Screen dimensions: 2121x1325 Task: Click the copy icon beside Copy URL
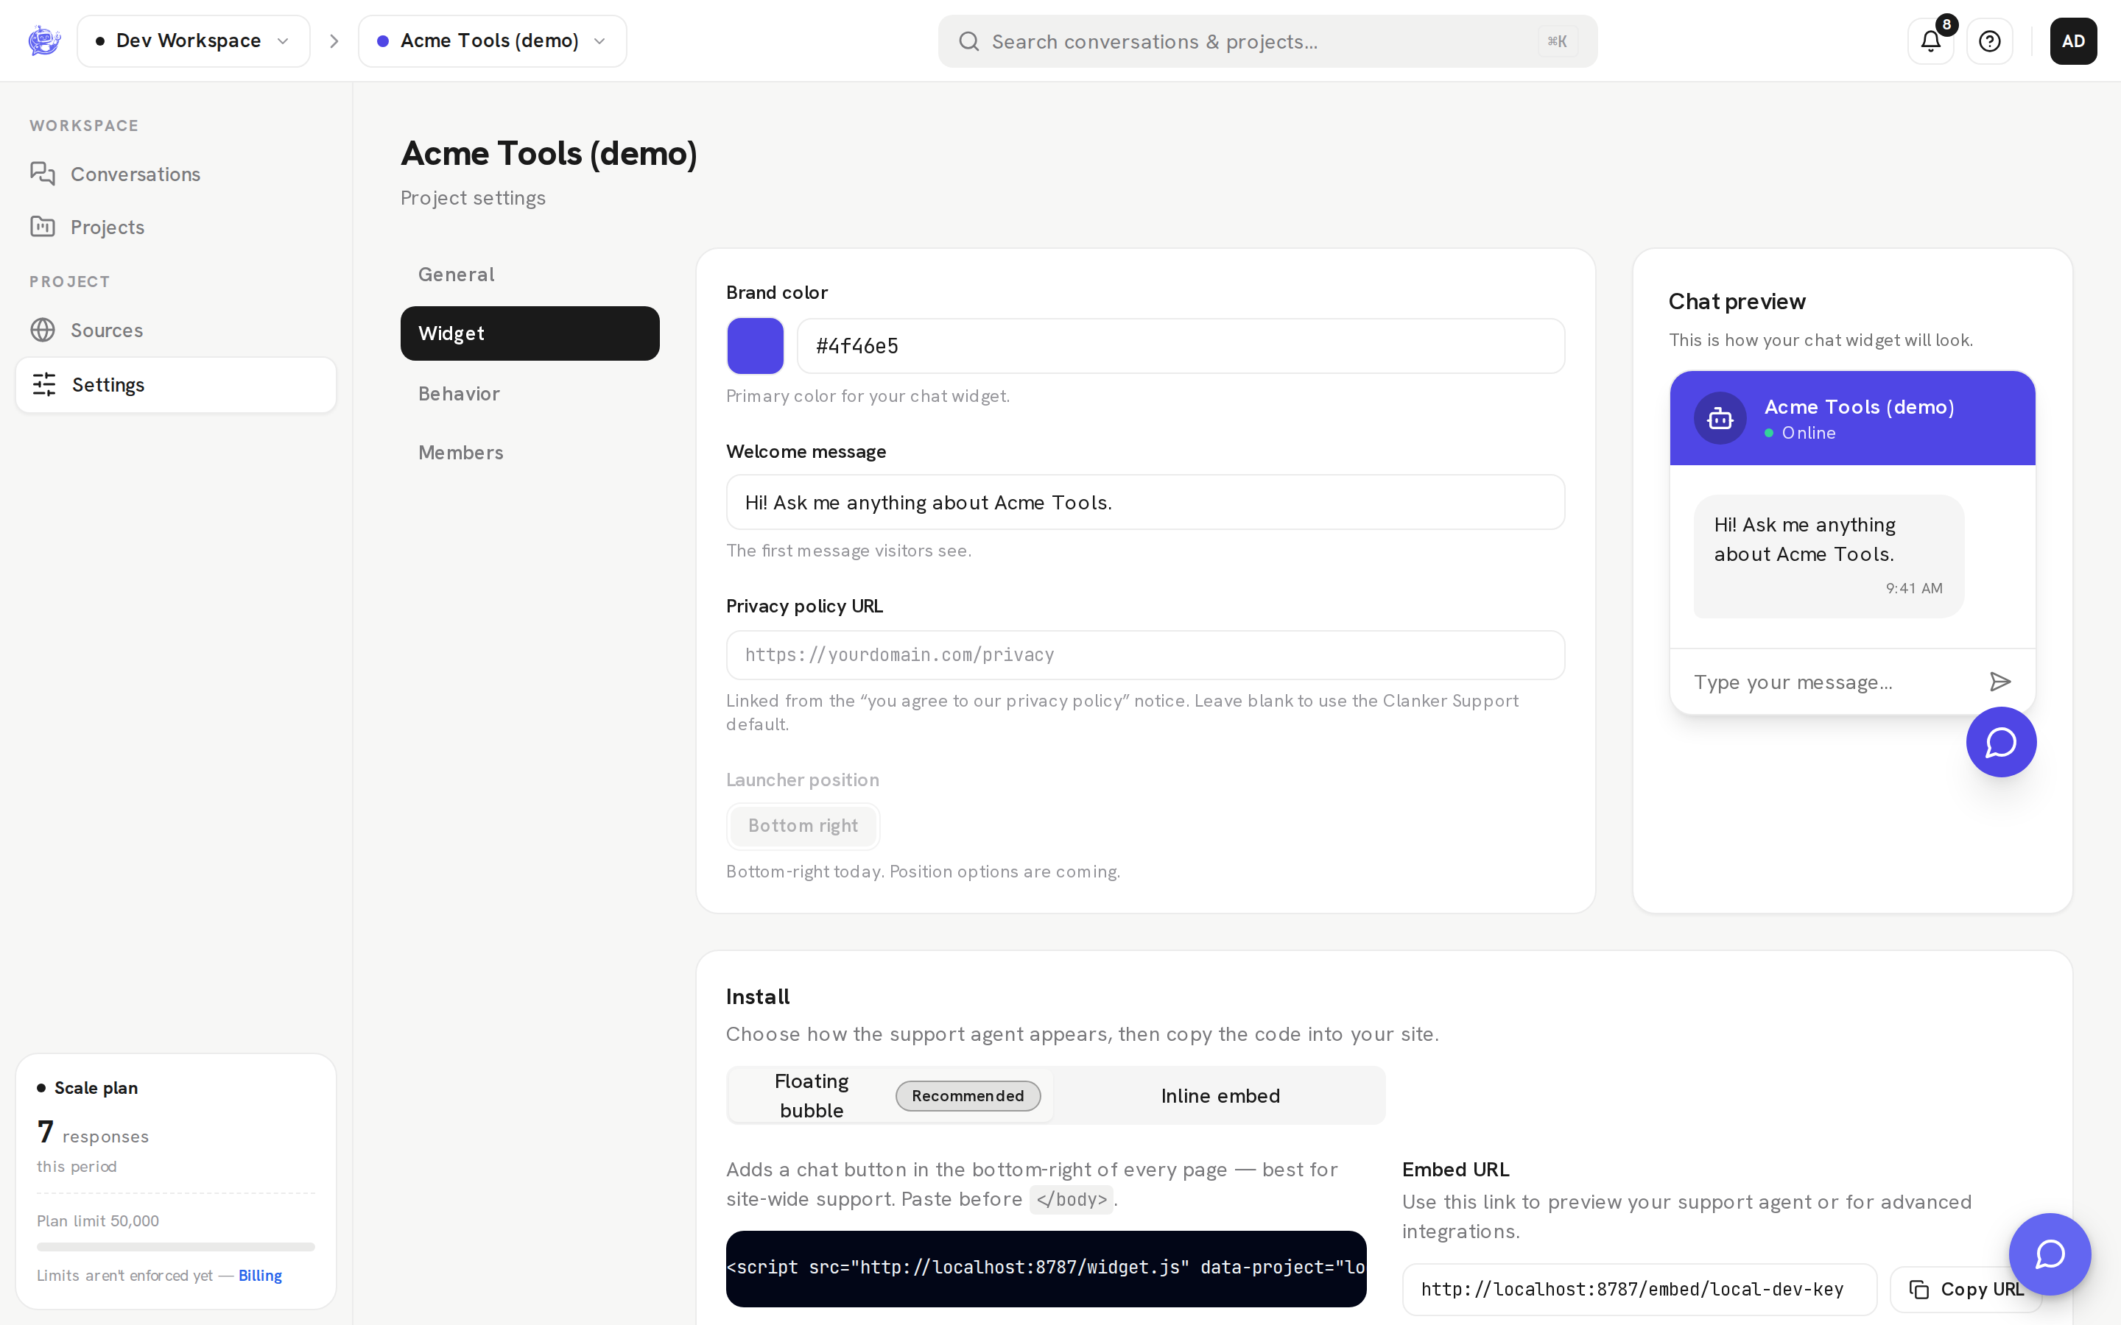click(x=1918, y=1289)
